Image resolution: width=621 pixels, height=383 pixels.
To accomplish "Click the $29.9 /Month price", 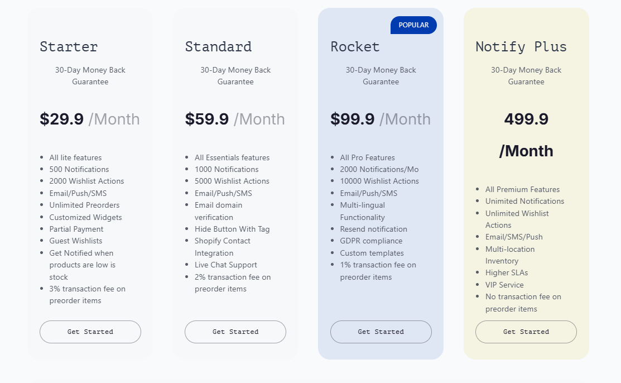I will point(89,119).
